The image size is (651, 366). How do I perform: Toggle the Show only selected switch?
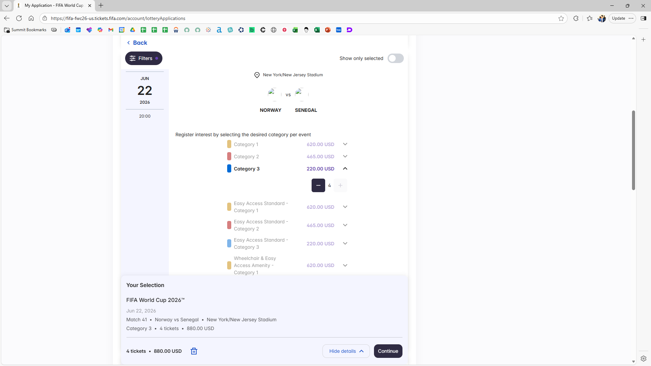[x=396, y=58]
